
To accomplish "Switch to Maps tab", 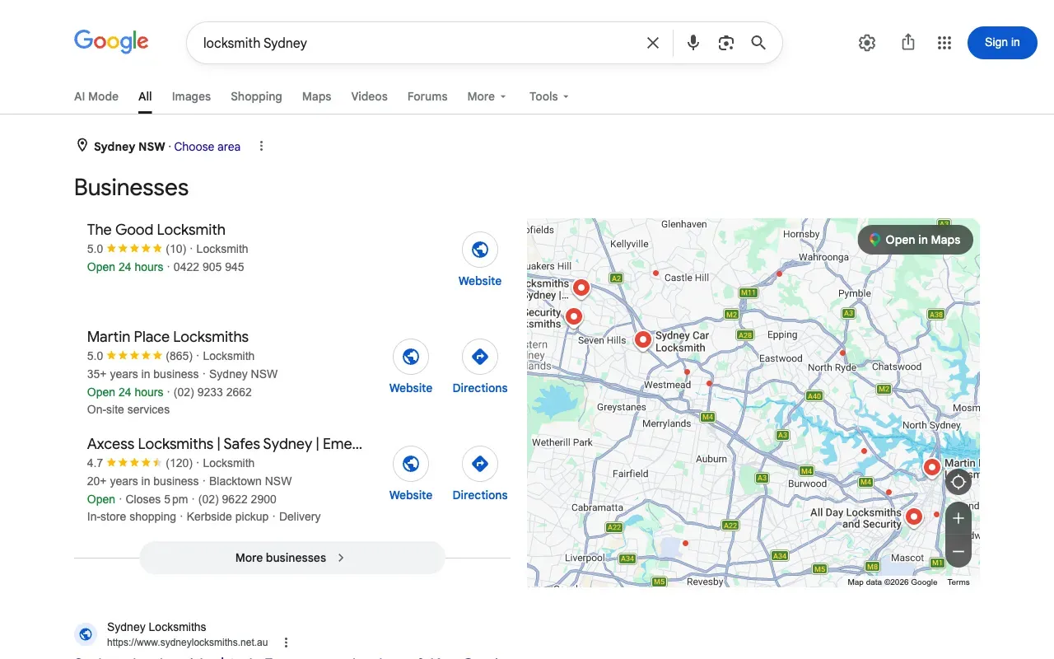I will coord(316,96).
